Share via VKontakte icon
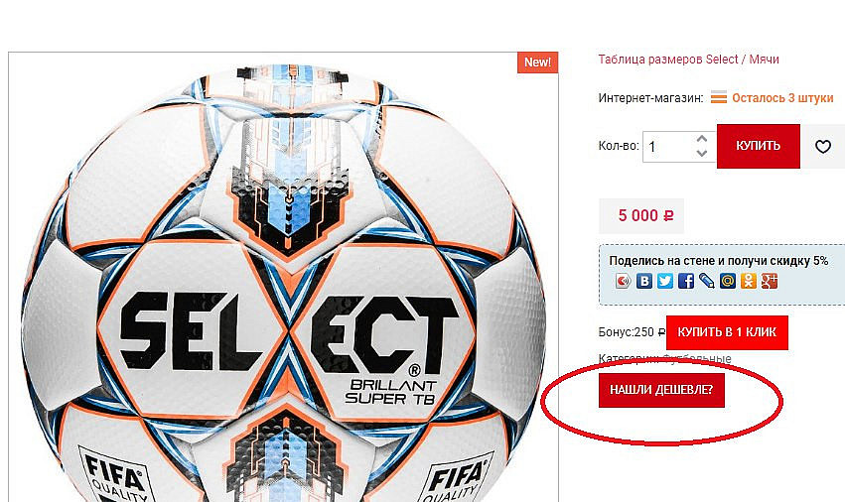Screen dimensions: 845x502 tap(644, 281)
